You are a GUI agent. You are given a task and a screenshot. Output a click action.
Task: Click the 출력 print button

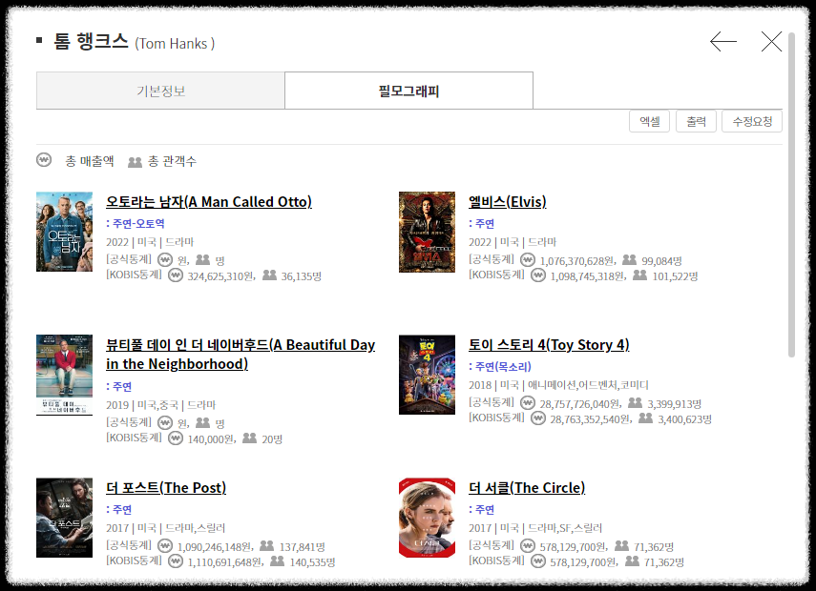tap(697, 121)
